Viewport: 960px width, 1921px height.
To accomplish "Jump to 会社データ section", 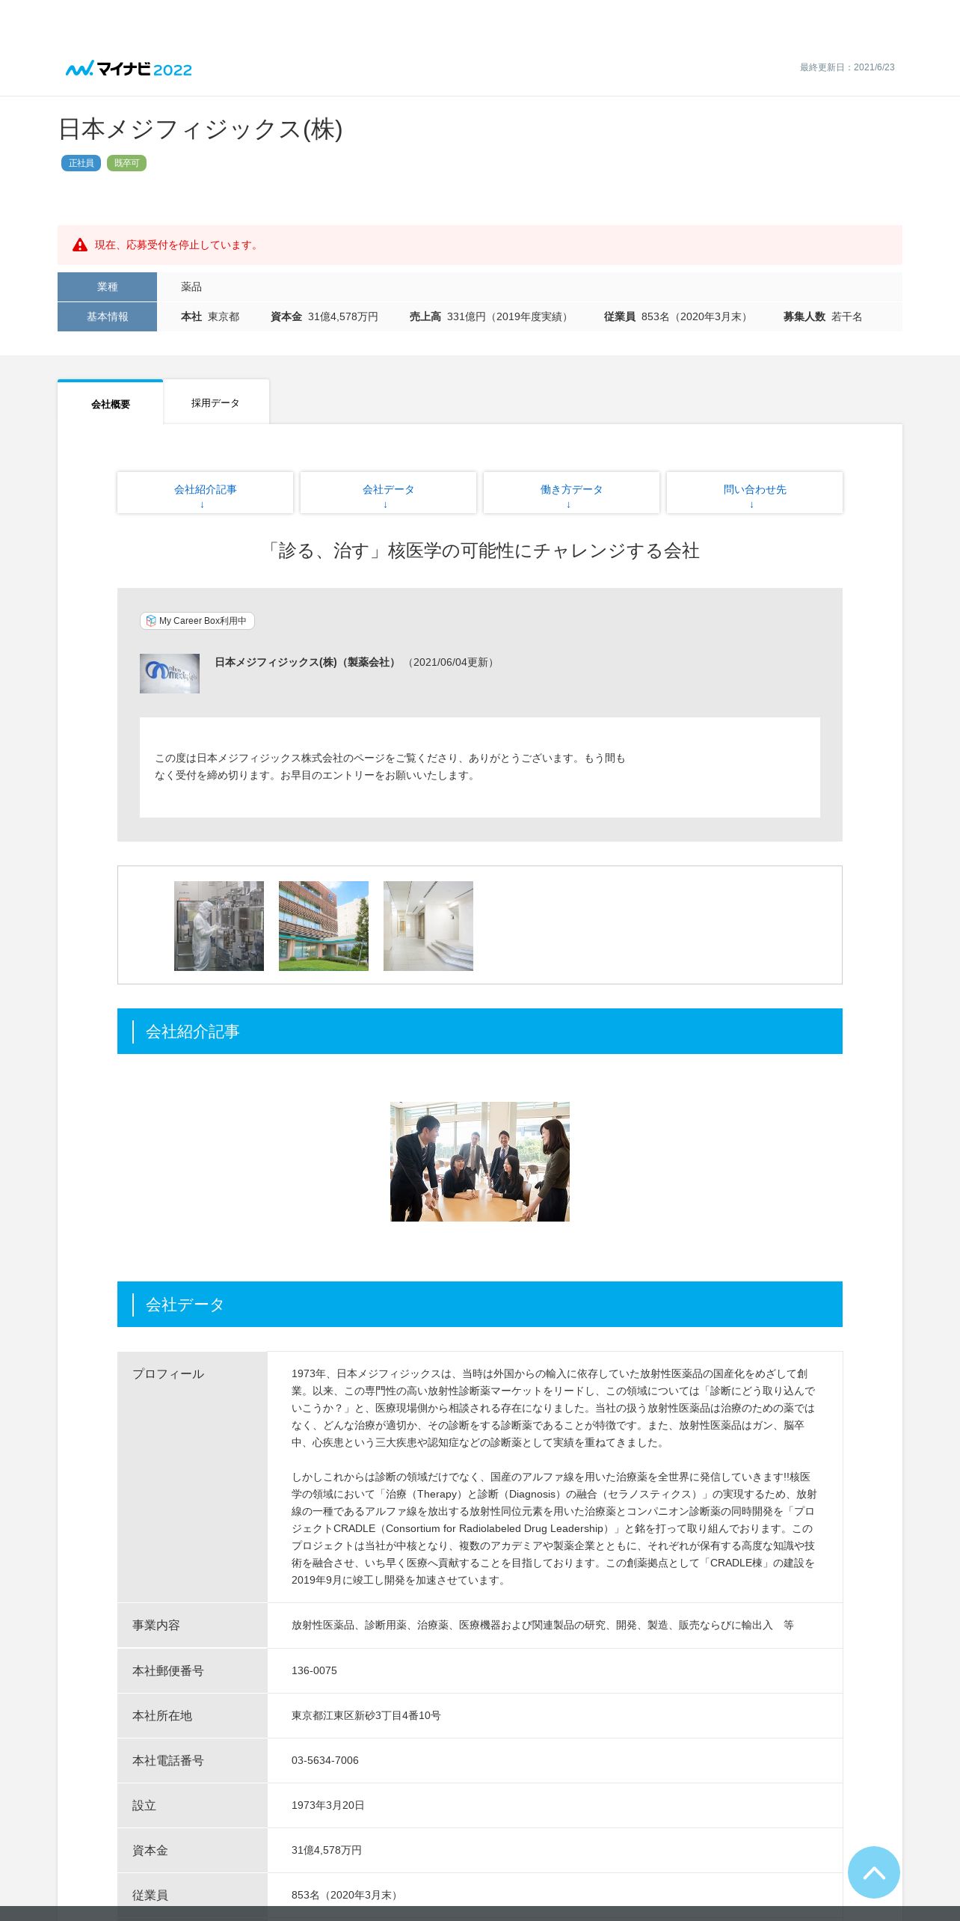I will click(x=388, y=492).
